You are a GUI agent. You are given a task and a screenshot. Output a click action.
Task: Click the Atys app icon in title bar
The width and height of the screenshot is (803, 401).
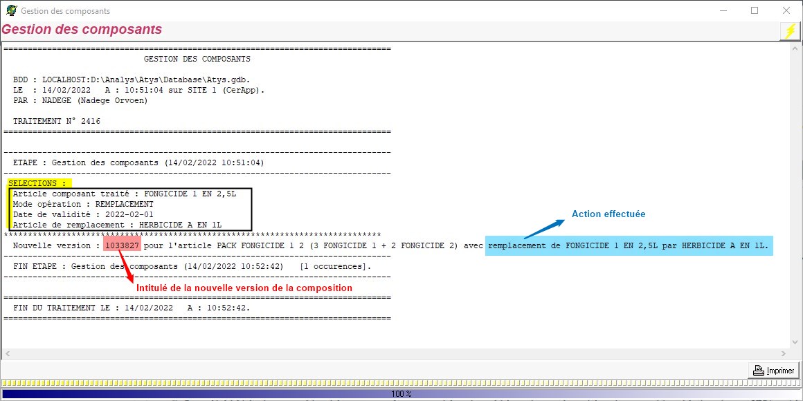coord(11,11)
